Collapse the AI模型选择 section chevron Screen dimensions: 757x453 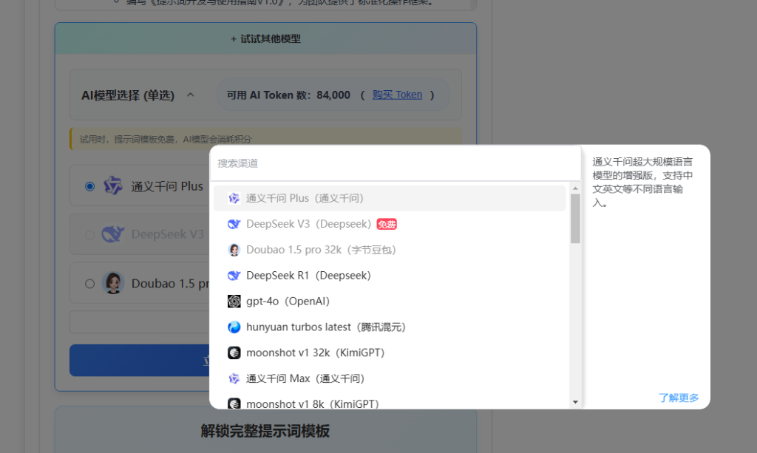[191, 95]
